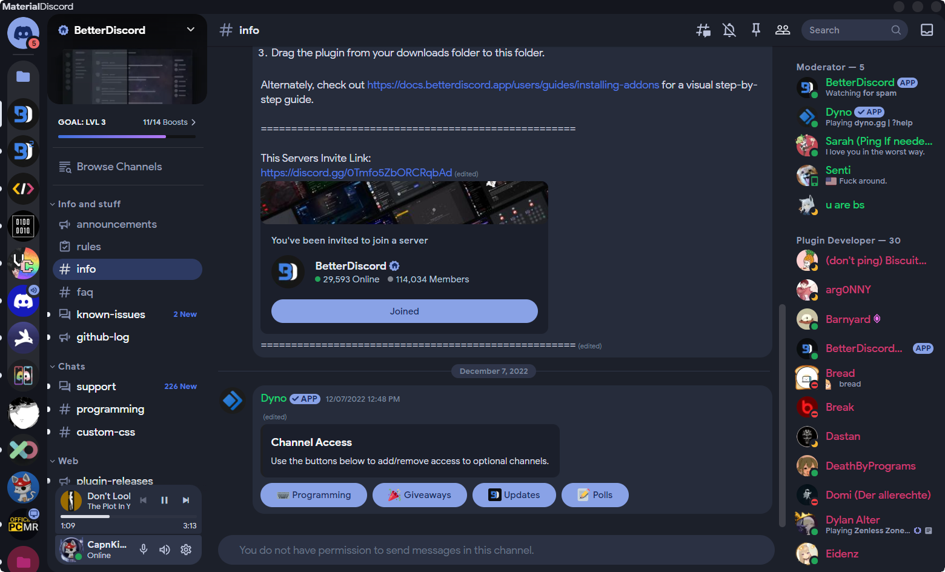Toggle Polls channel access button

[595, 495]
